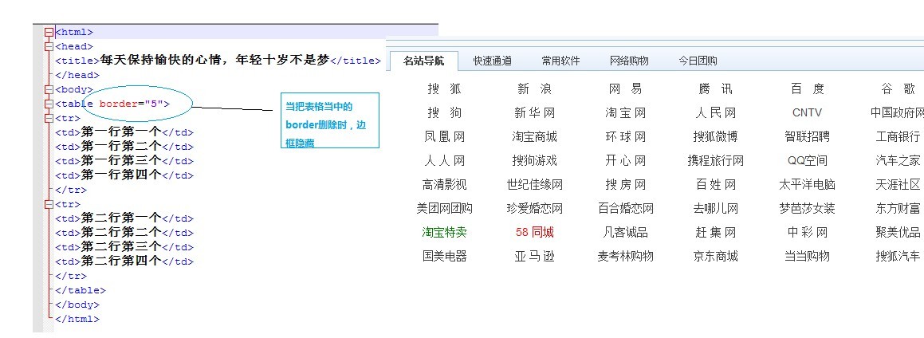
Task: Open the 太平洋电脑 link
Action: 807,184
